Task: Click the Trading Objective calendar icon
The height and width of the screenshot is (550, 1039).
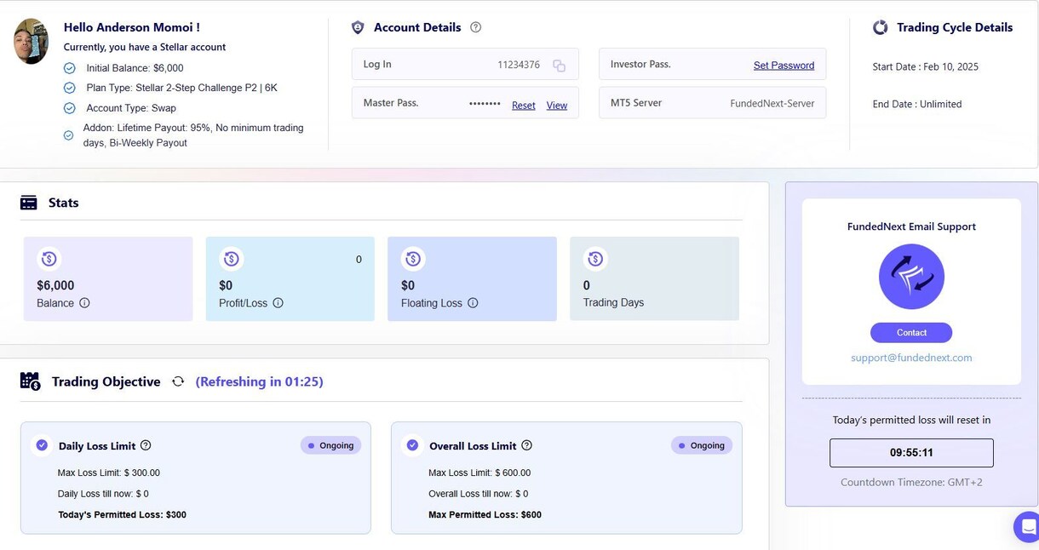Action: pyautogui.click(x=30, y=381)
